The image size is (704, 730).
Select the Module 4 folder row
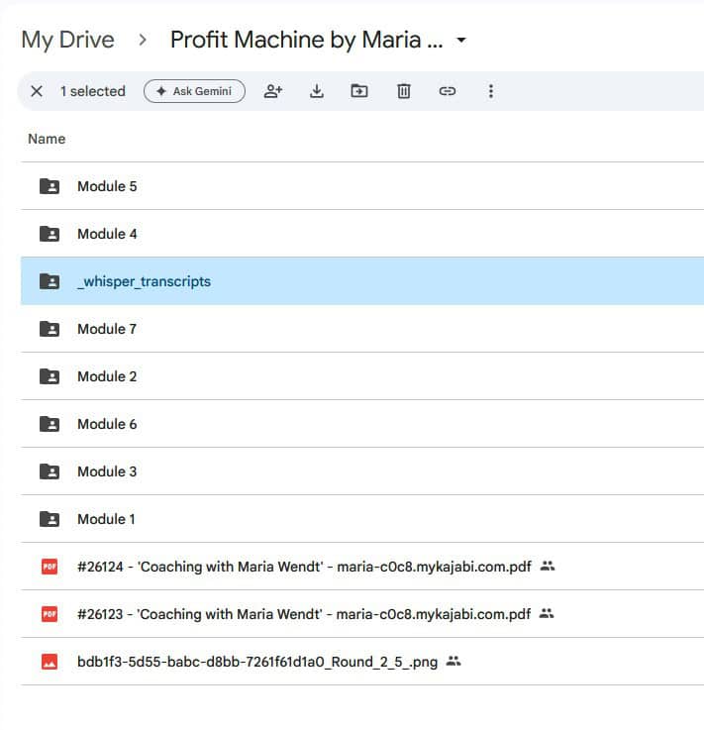362,234
